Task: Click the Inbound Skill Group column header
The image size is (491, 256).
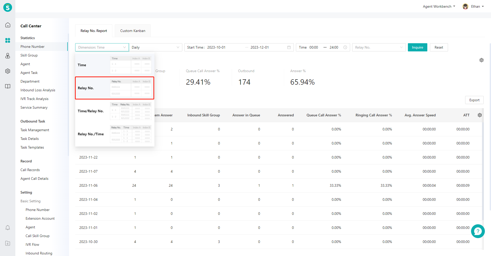Action: tap(204, 115)
